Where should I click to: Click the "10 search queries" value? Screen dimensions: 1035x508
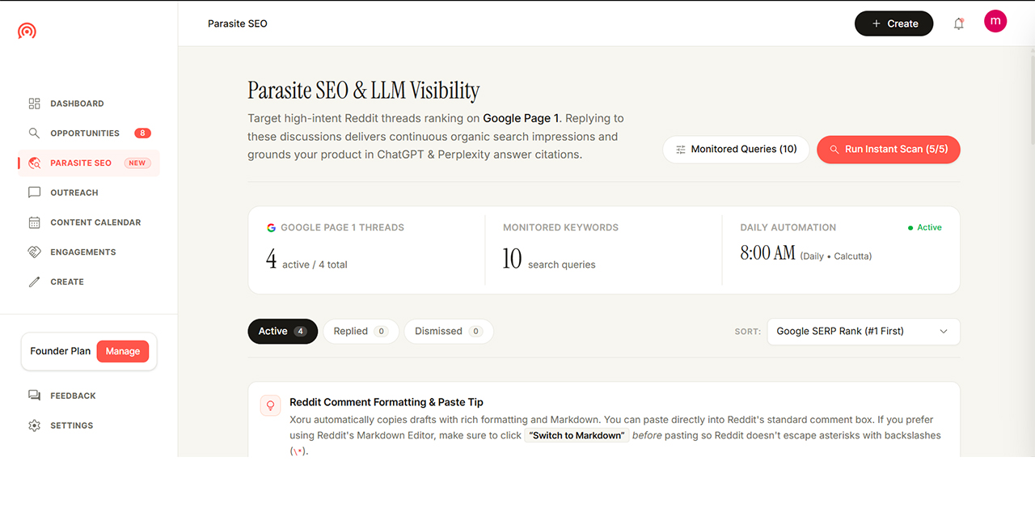coord(549,259)
